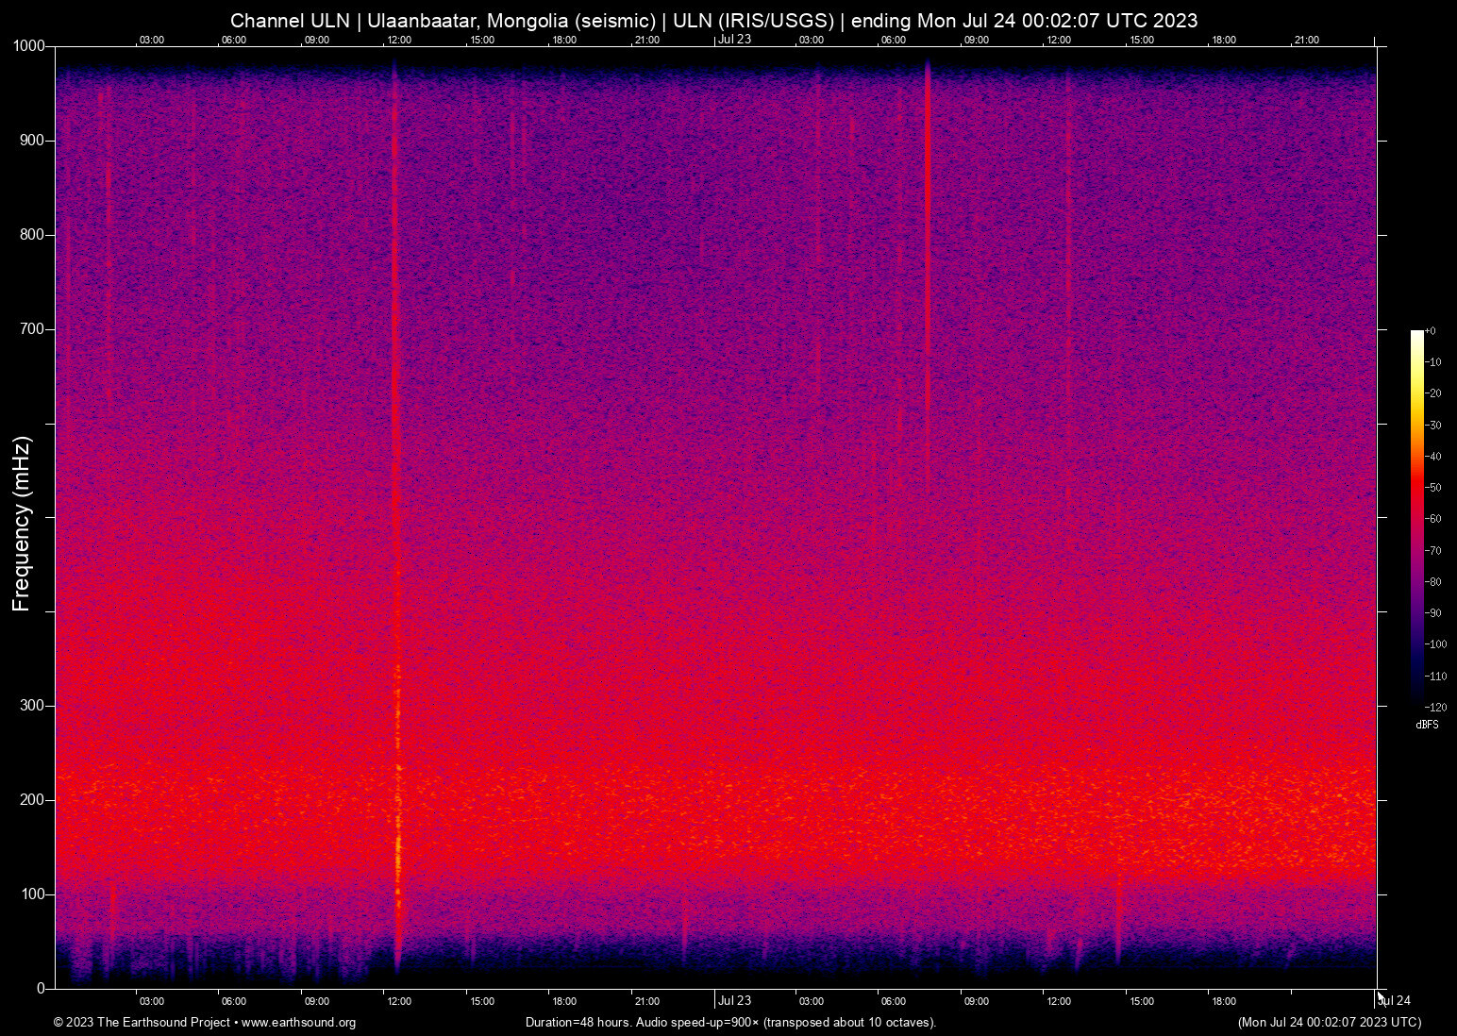Screen dimensions: 1457x1036
Task: Click the 700 frequency axis label
Action: [x=33, y=329]
